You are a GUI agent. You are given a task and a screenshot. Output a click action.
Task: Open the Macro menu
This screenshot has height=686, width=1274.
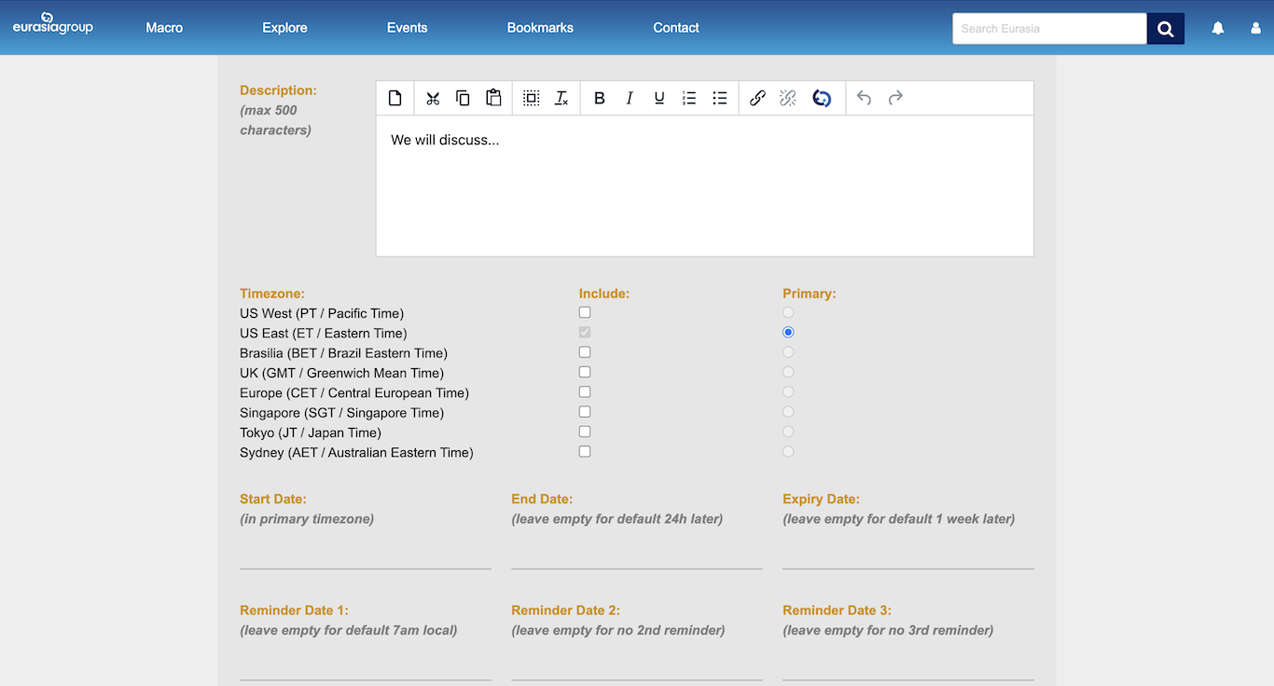coord(164,28)
